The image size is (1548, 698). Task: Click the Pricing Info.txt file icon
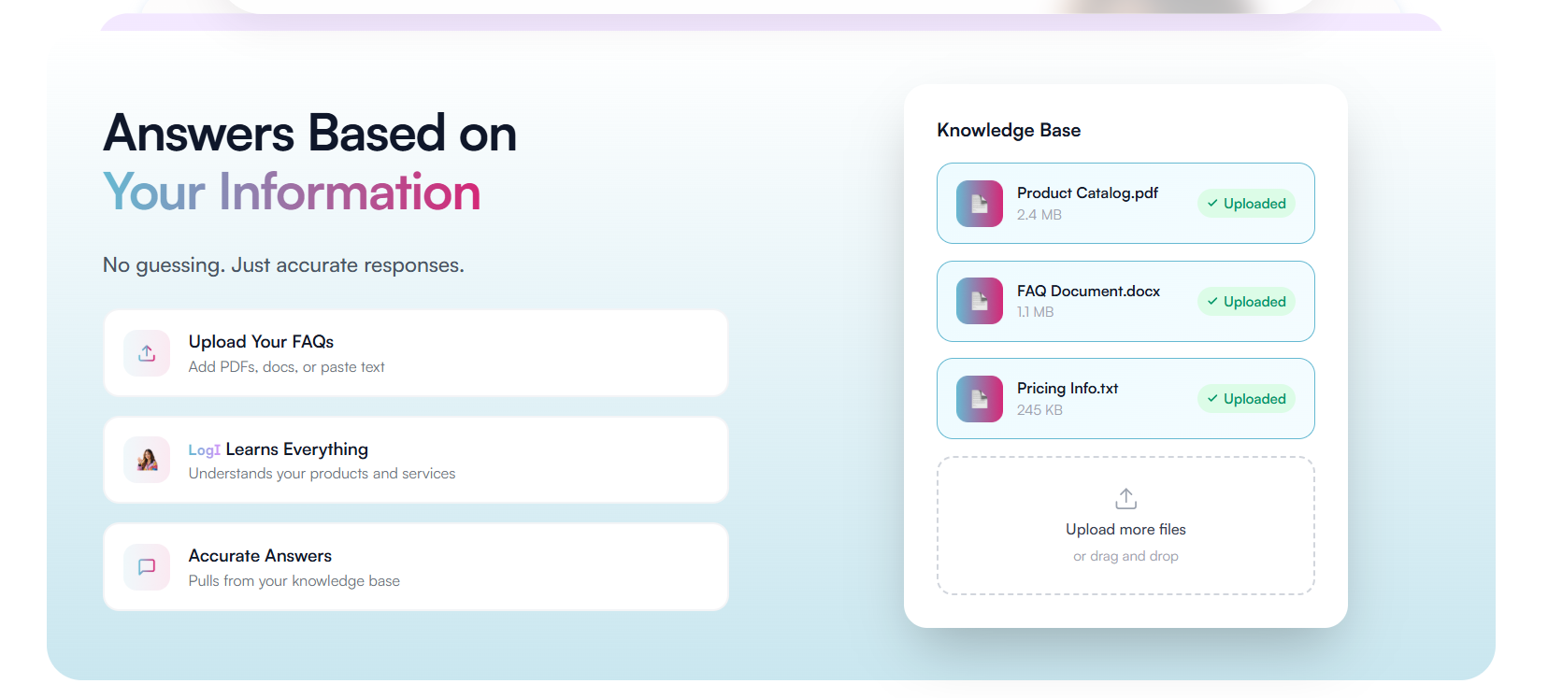[x=980, y=399]
